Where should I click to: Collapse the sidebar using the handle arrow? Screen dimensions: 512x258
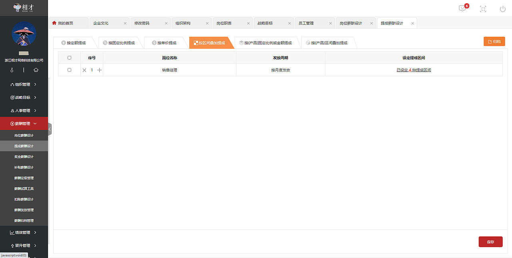(50, 129)
